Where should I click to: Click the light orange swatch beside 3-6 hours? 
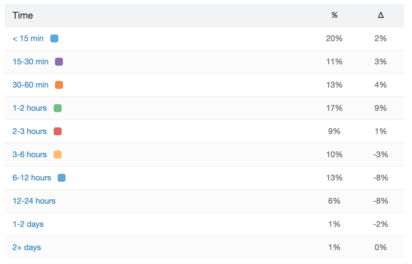coord(58,155)
